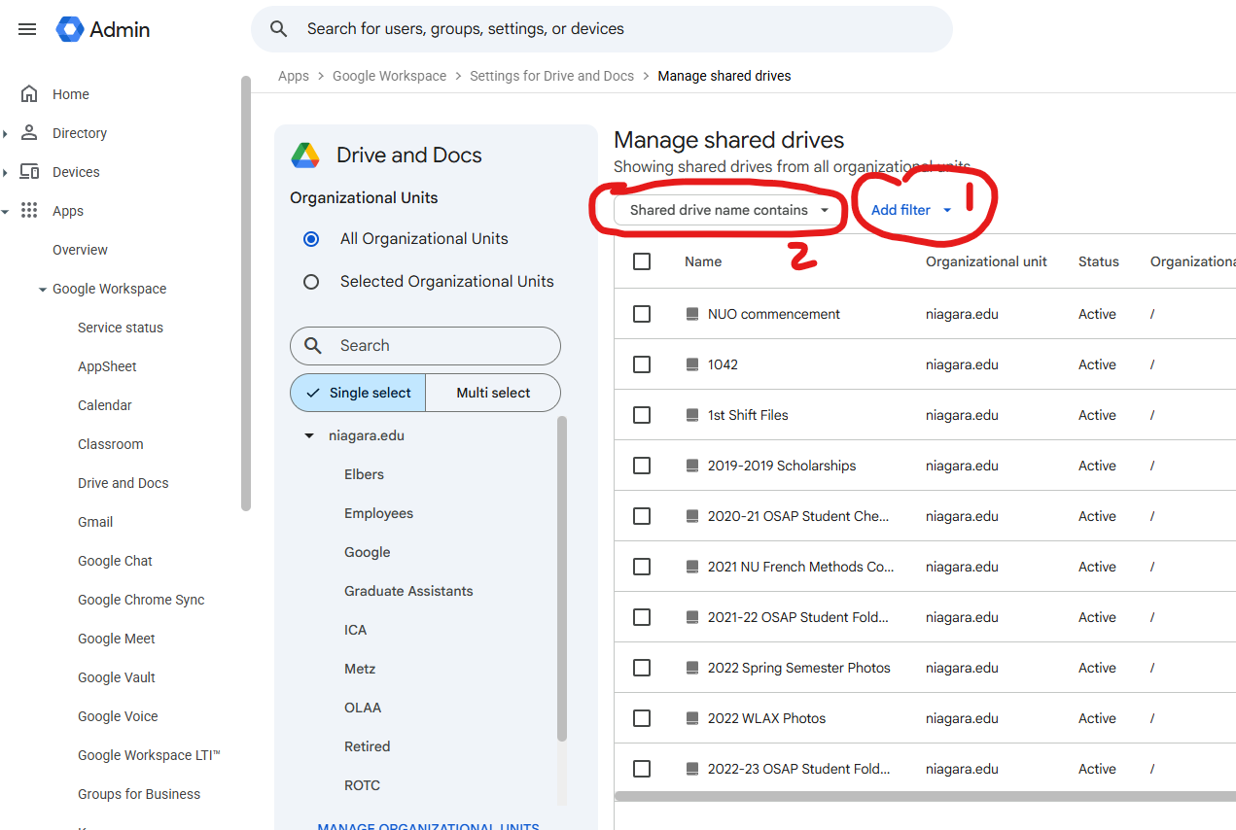
Task: Select the Selected Organizational Units radio button
Action: 311,282
